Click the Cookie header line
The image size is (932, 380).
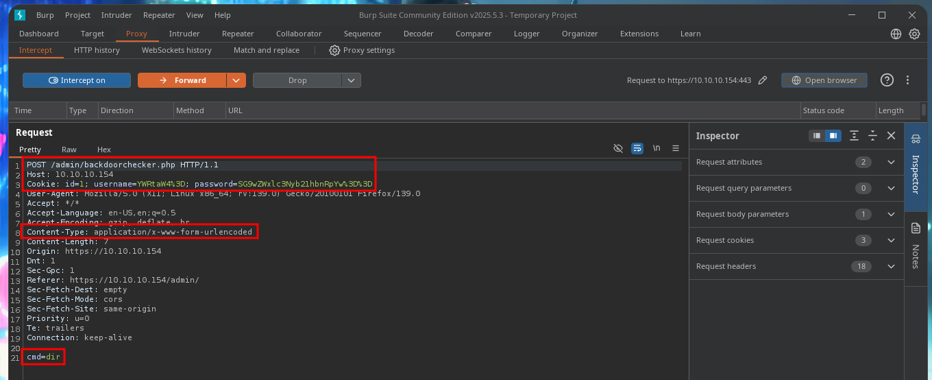tap(199, 184)
